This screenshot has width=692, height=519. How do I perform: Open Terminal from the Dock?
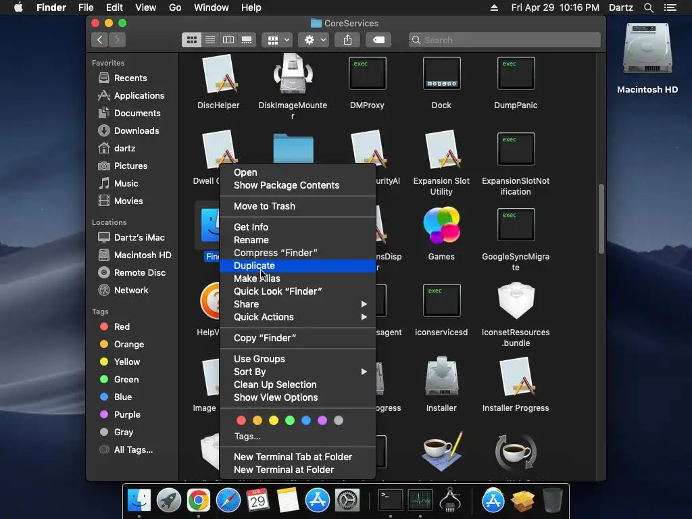(390, 501)
